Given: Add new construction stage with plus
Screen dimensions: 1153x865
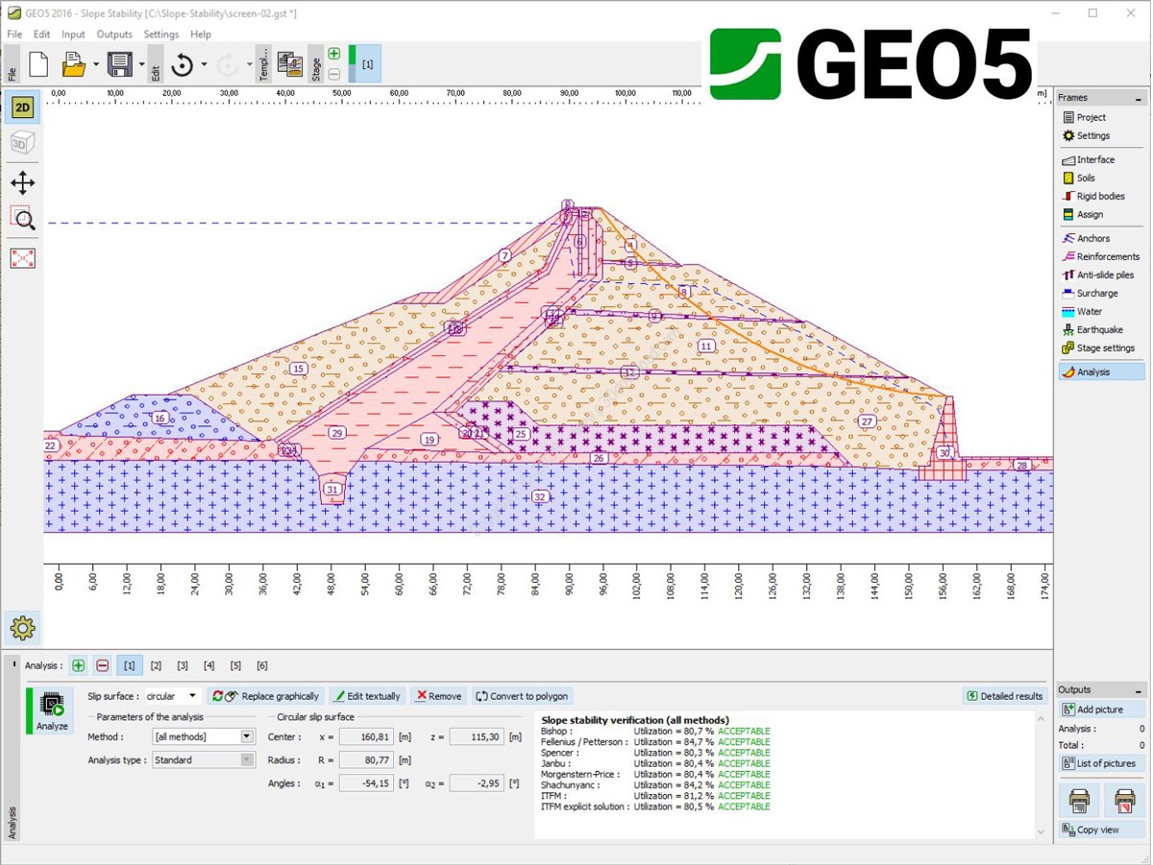Looking at the screenshot, I should pyautogui.click(x=333, y=55).
